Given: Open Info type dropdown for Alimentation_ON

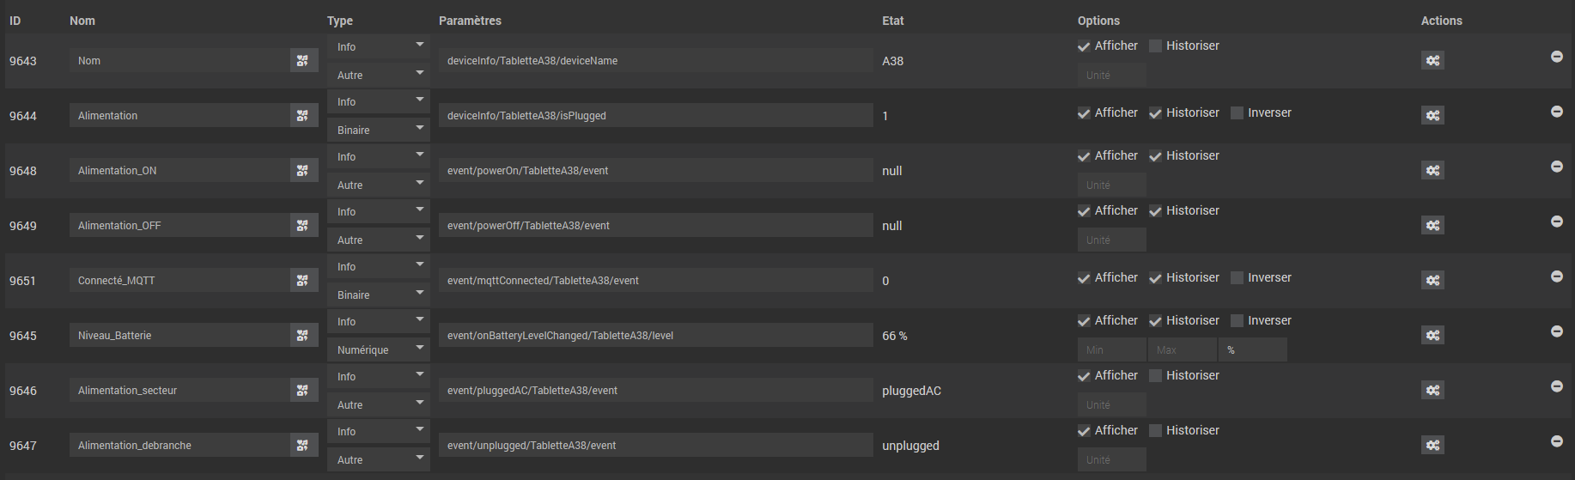Looking at the screenshot, I should point(378,157).
